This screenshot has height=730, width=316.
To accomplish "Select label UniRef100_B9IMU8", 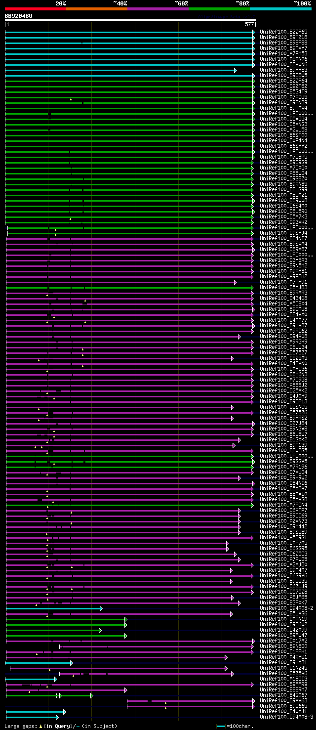I will pos(283,309).
